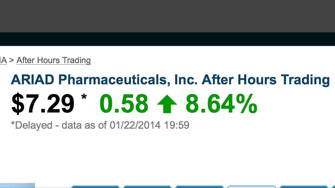Click the light blue box at bottom left

tap(17, 186)
